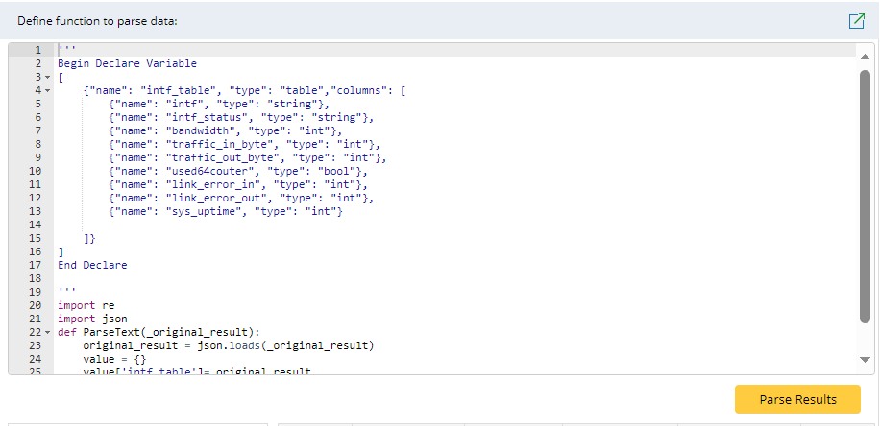Screen dimensions: 880x426
Task: Click the "sys_uptime" column definition line
Action: (x=226, y=211)
